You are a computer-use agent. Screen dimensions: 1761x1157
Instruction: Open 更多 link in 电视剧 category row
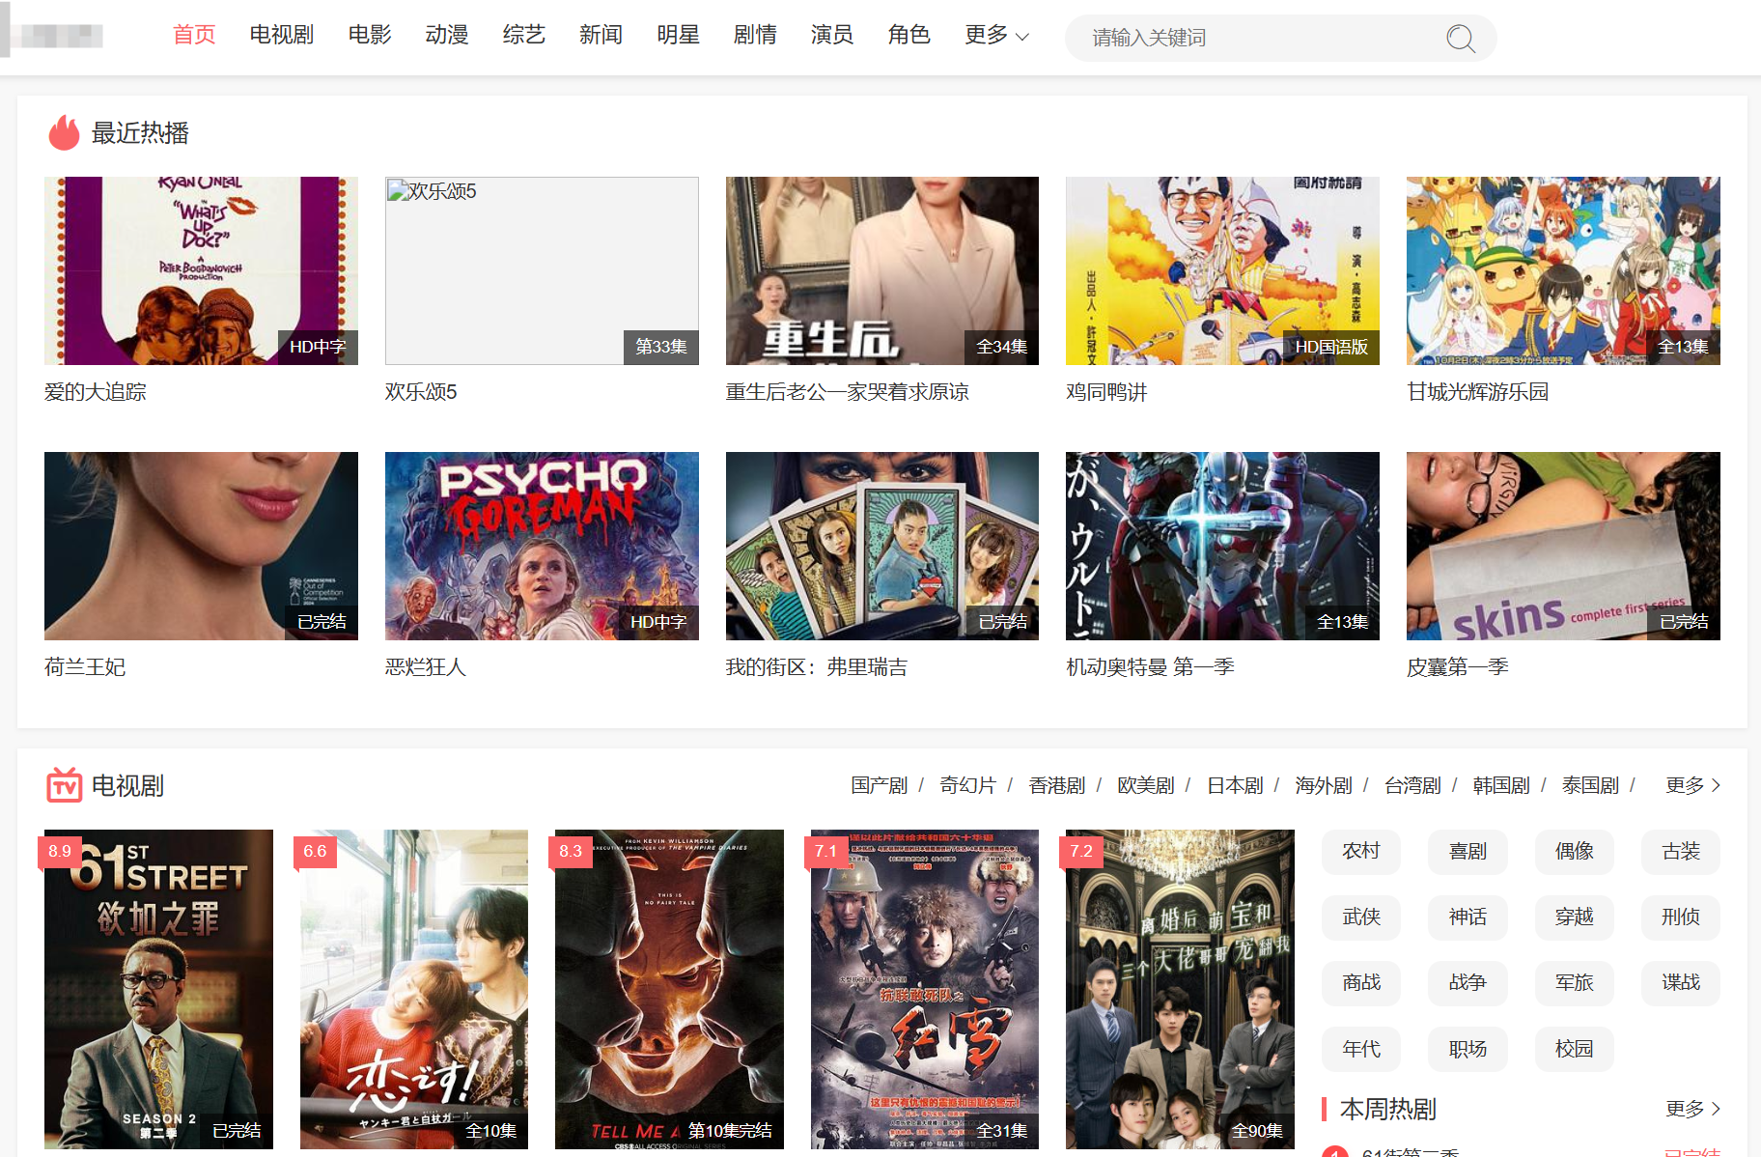click(x=1691, y=785)
